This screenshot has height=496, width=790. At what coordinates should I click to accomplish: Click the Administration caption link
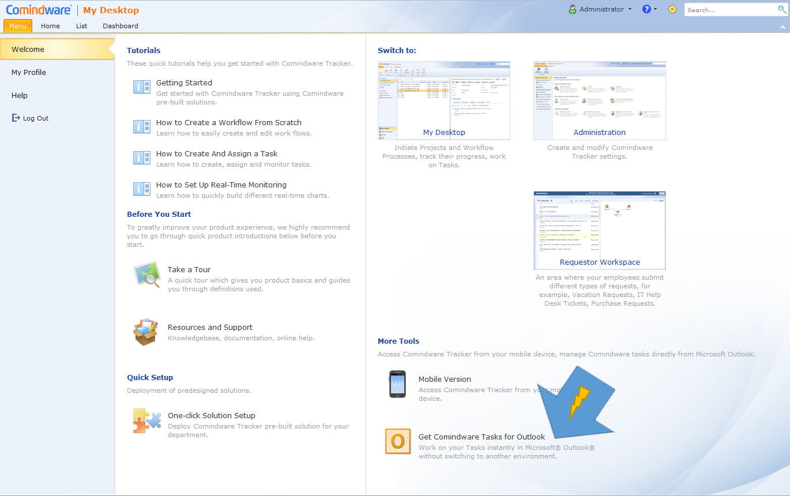point(600,132)
